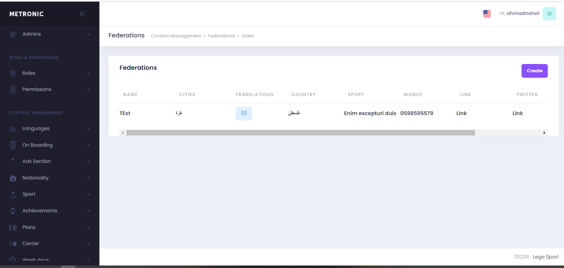Screen dimensions: 564x268
Task: Click the home icon beside Nationality
Action: [x=13, y=178]
